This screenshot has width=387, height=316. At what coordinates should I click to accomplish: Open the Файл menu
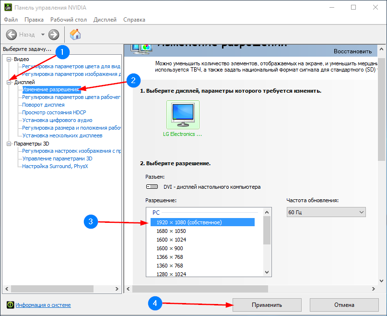(11, 20)
